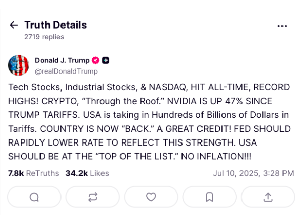Share the post via upload arrow icon
303x215 pixels.
click(x=268, y=197)
